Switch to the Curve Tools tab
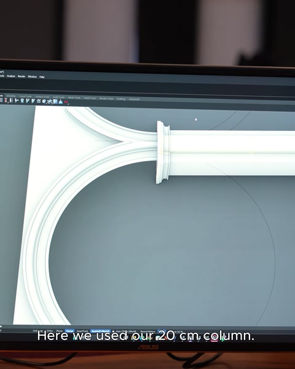 pos(25,97)
